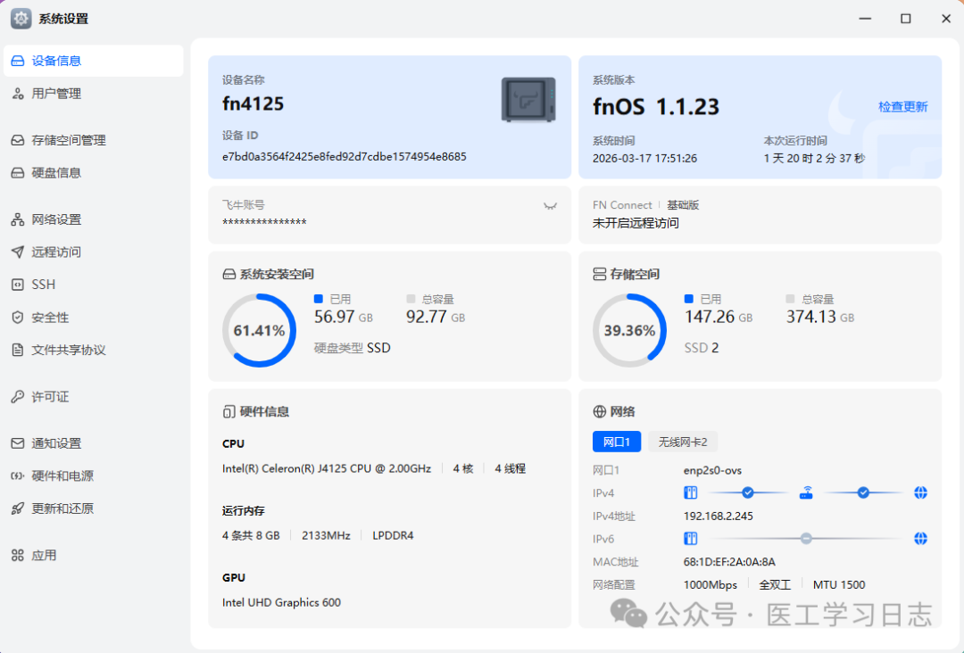Click the SSH terminal icon

tap(18, 285)
